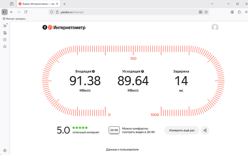Show browsing history in sidebar

tap(5, 40)
